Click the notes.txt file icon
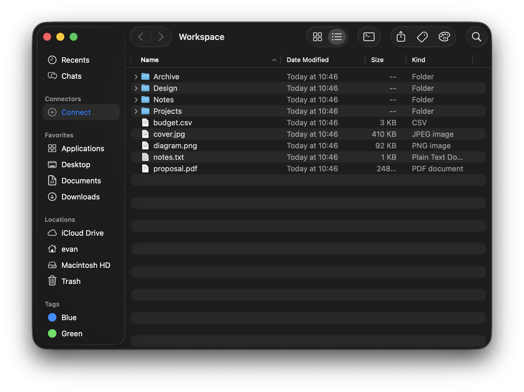Viewport: 524px width, 392px height. coord(145,157)
